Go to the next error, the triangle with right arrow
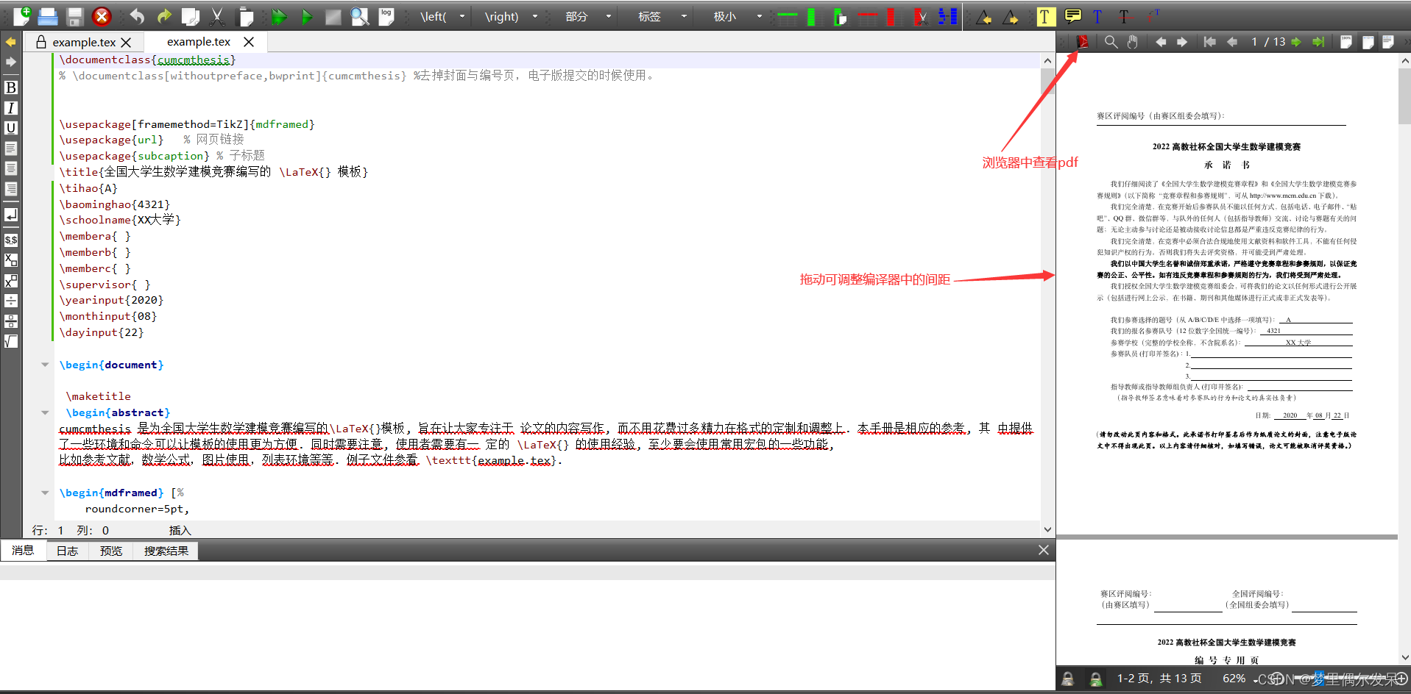 click(x=1011, y=17)
